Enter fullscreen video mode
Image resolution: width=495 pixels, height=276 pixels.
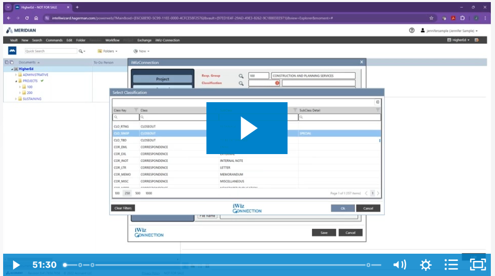(477, 265)
